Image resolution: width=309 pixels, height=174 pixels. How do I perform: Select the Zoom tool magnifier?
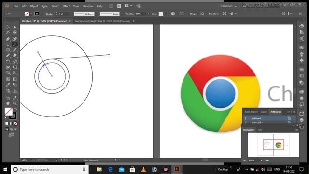(x=15, y=103)
